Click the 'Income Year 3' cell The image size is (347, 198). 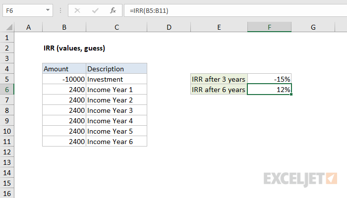coord(116,110)
